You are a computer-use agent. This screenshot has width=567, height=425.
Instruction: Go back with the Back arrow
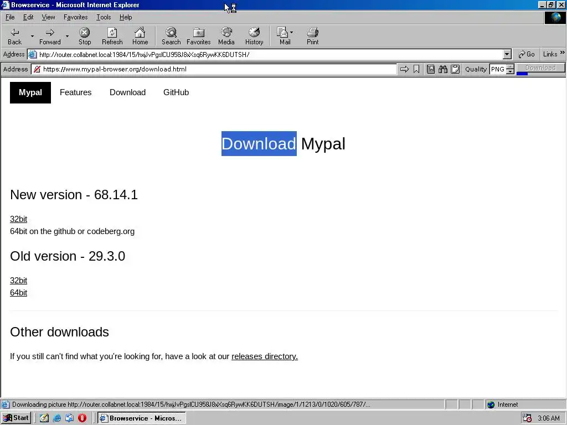pyautogui.click(x=14, y=36)
